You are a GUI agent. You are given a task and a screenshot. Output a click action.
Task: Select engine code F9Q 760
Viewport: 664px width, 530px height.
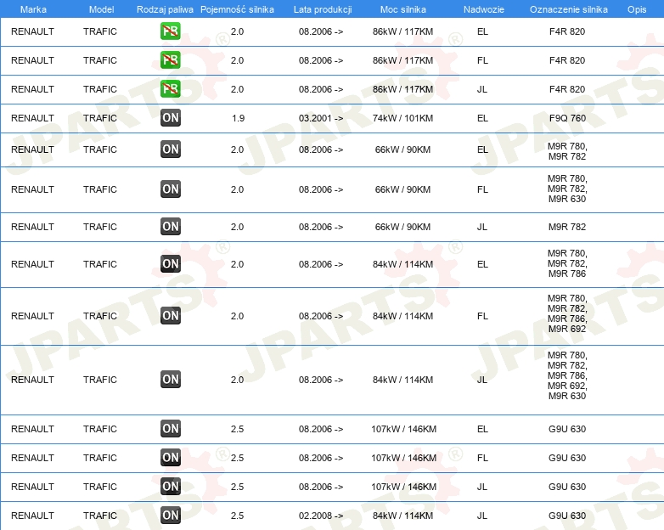[567, 118]
